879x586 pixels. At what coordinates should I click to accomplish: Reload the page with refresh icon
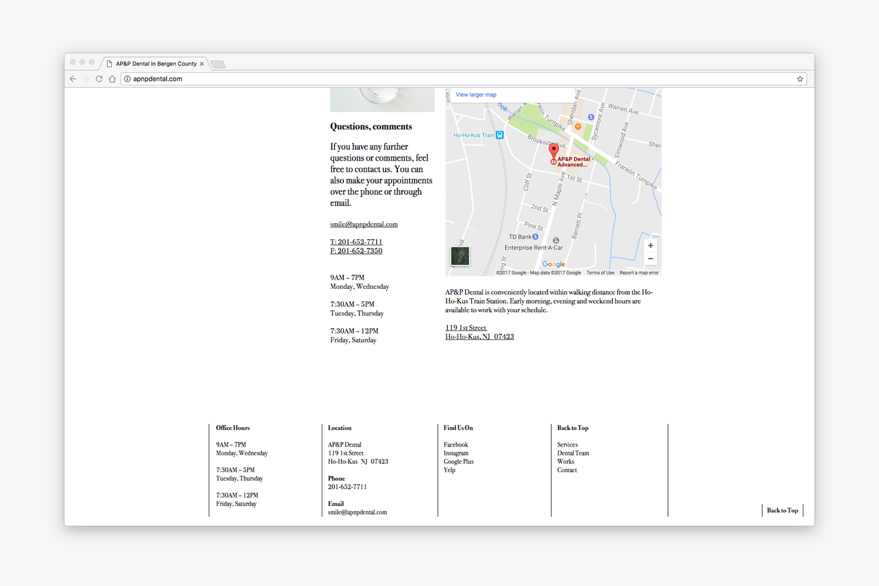[x=99, y=79]
